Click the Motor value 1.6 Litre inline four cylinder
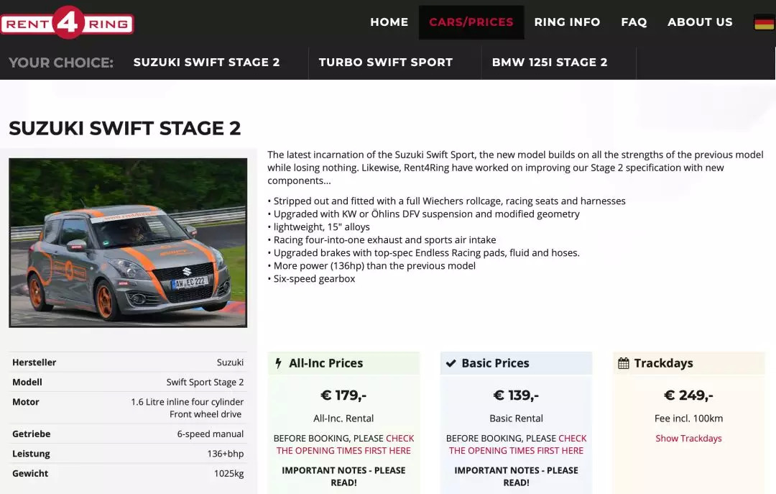776x494 pixels. (187, 402)
